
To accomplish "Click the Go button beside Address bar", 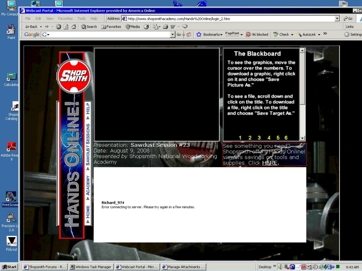I will [348, 19].
